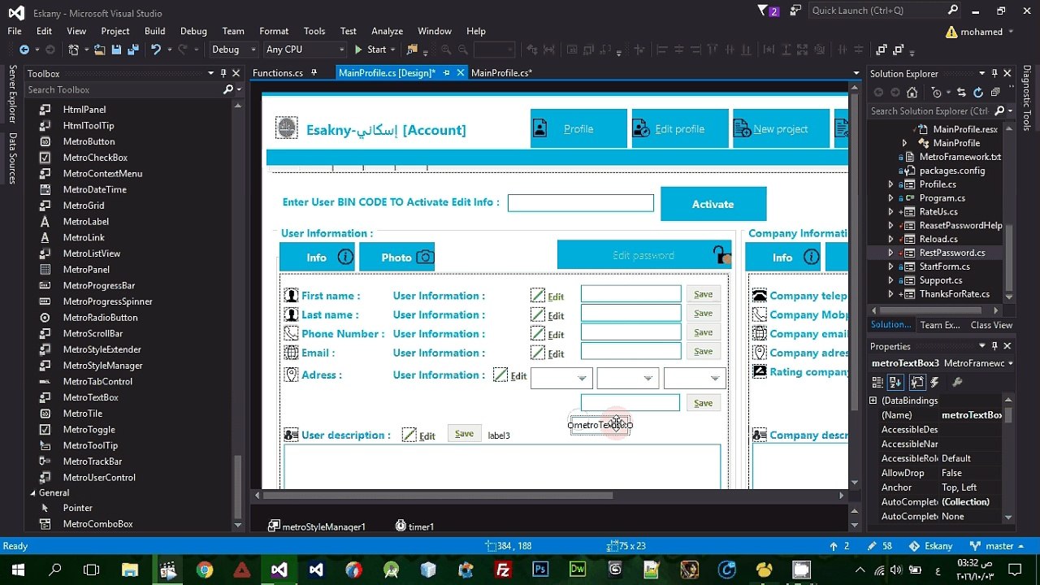Open Photoshop from the taskbar
Image resolution: width=1040 pixels, height=585 pixels.
540,570
